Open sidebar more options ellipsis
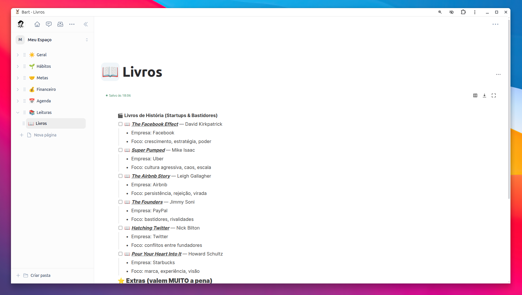Image resolution: width=522 pixels, height=295 pixels. [x=72, y=24]
